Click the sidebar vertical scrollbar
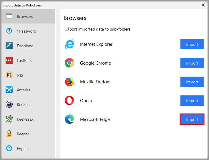The width and height of the screenshot is (209, 160). [x=58, y=59]
